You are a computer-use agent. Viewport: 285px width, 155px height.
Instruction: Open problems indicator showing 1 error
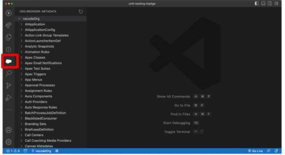(13, 151)
